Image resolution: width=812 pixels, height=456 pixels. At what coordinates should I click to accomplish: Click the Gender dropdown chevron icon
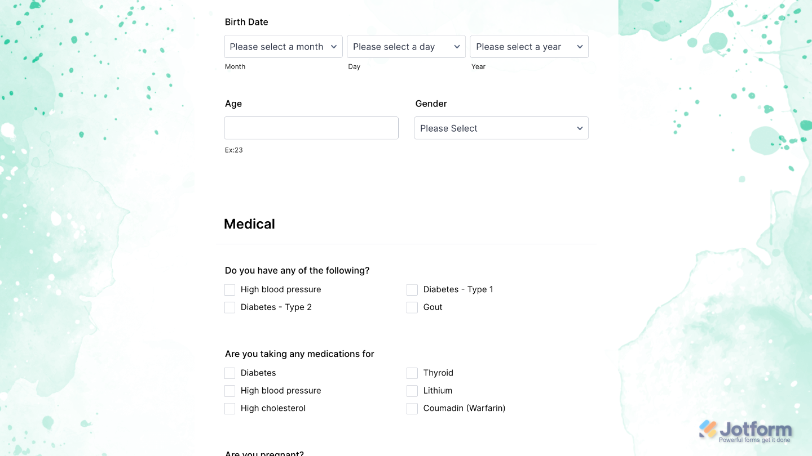[x=580, y=128]
